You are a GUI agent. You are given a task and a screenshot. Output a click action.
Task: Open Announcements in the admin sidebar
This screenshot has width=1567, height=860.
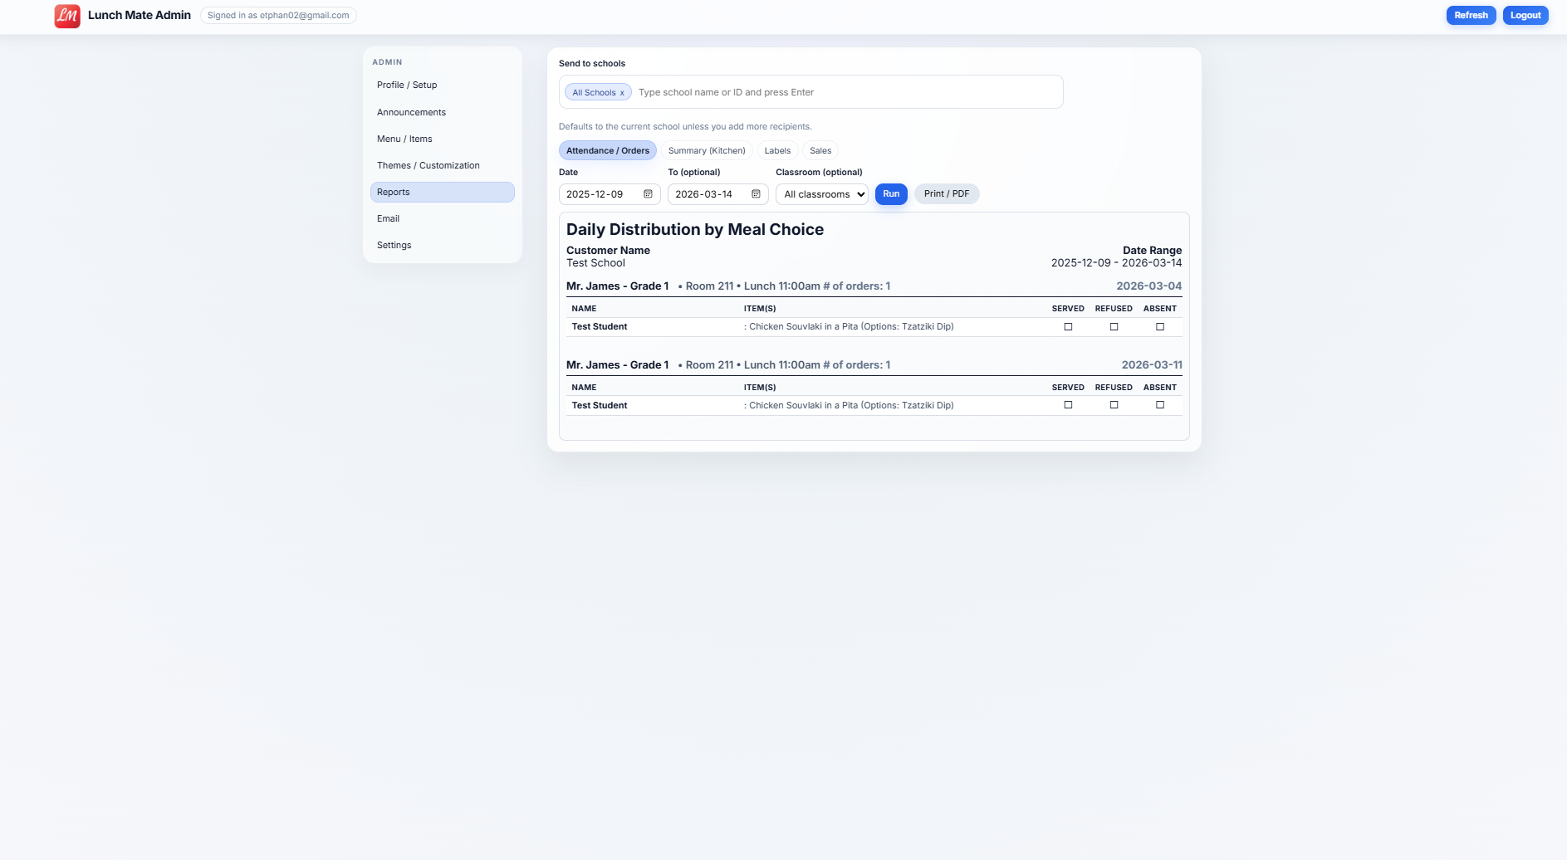click(411, 112)
